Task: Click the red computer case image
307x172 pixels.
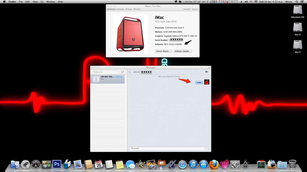Action: 130,34
